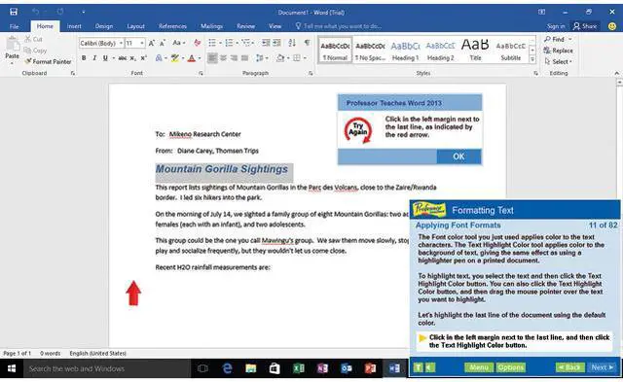Toggle Underline formatting
The image size is (623, 382).
105,58
